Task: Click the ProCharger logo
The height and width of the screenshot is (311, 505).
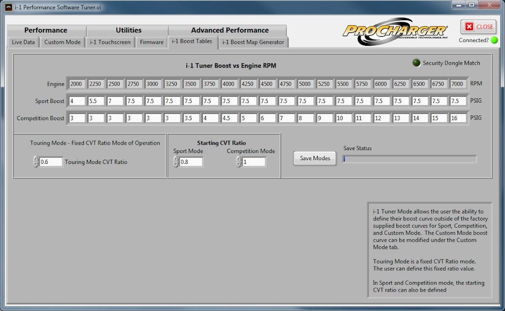Action: pyautogui.click(x=396, y=32)
